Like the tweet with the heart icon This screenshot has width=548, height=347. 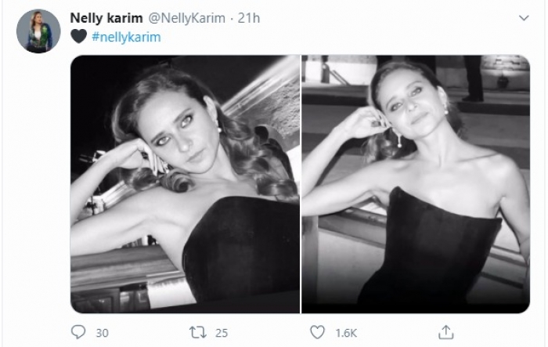318,332
